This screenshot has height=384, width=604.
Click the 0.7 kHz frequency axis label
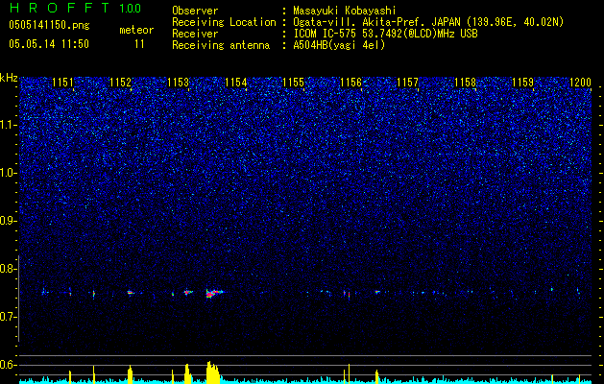tap(8, 317)
